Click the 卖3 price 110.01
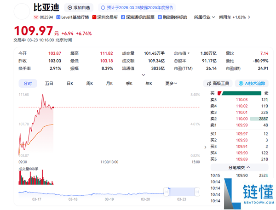Image resolution: width=276 pixels, height=210 pixels. click(x=241, y=113)
